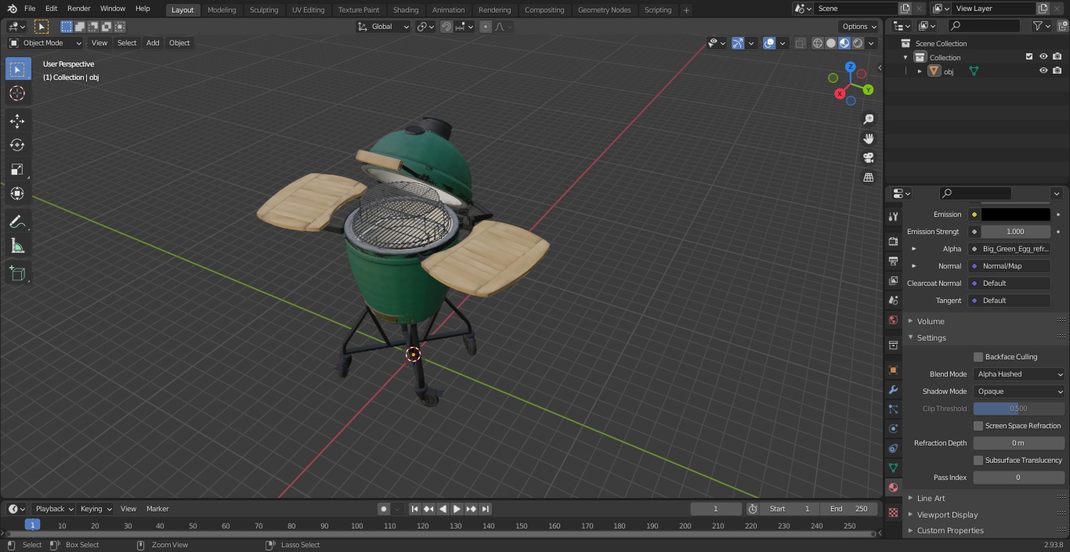Open the Modifiers properties tab
This screenshot has height=552, width=1070.
pos(893,389)
